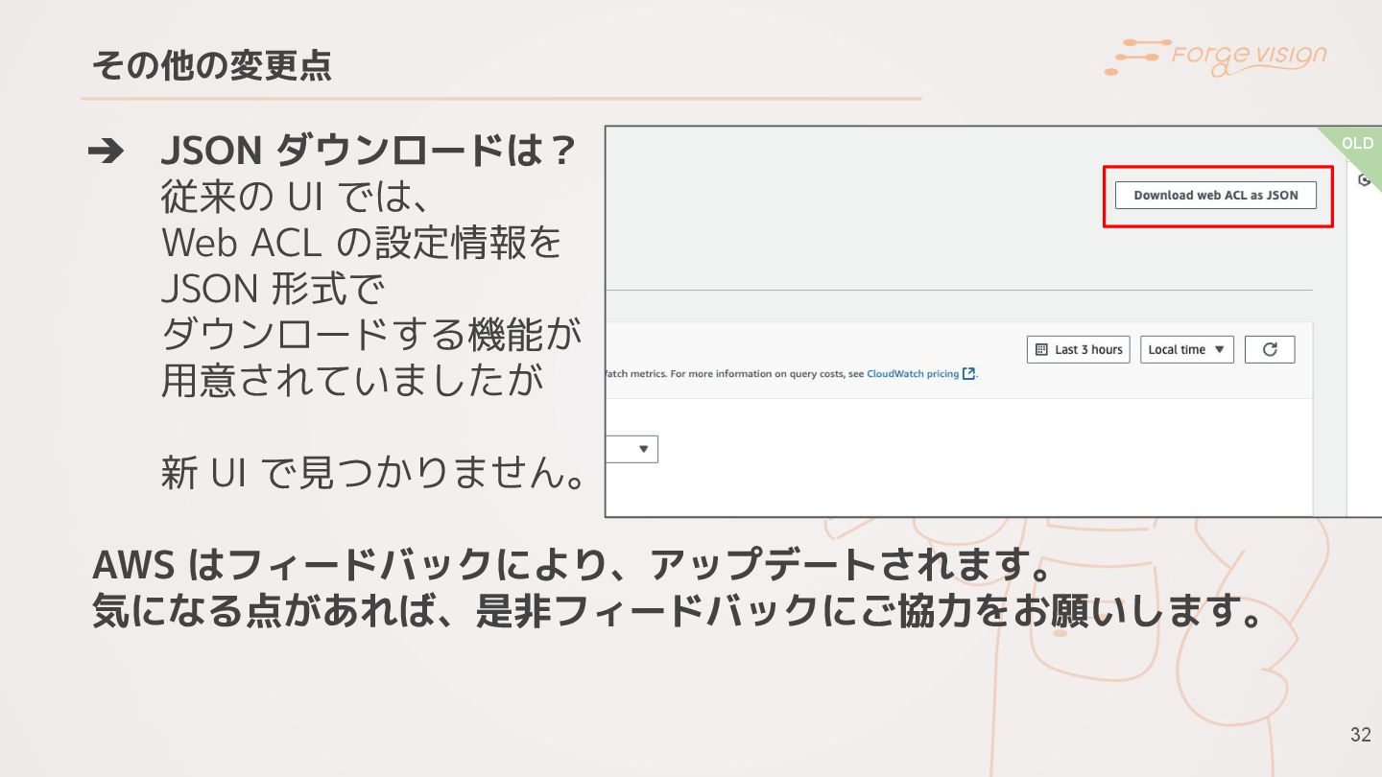
Task: Click the slide title その他の変更点
Action: [211, 65]
